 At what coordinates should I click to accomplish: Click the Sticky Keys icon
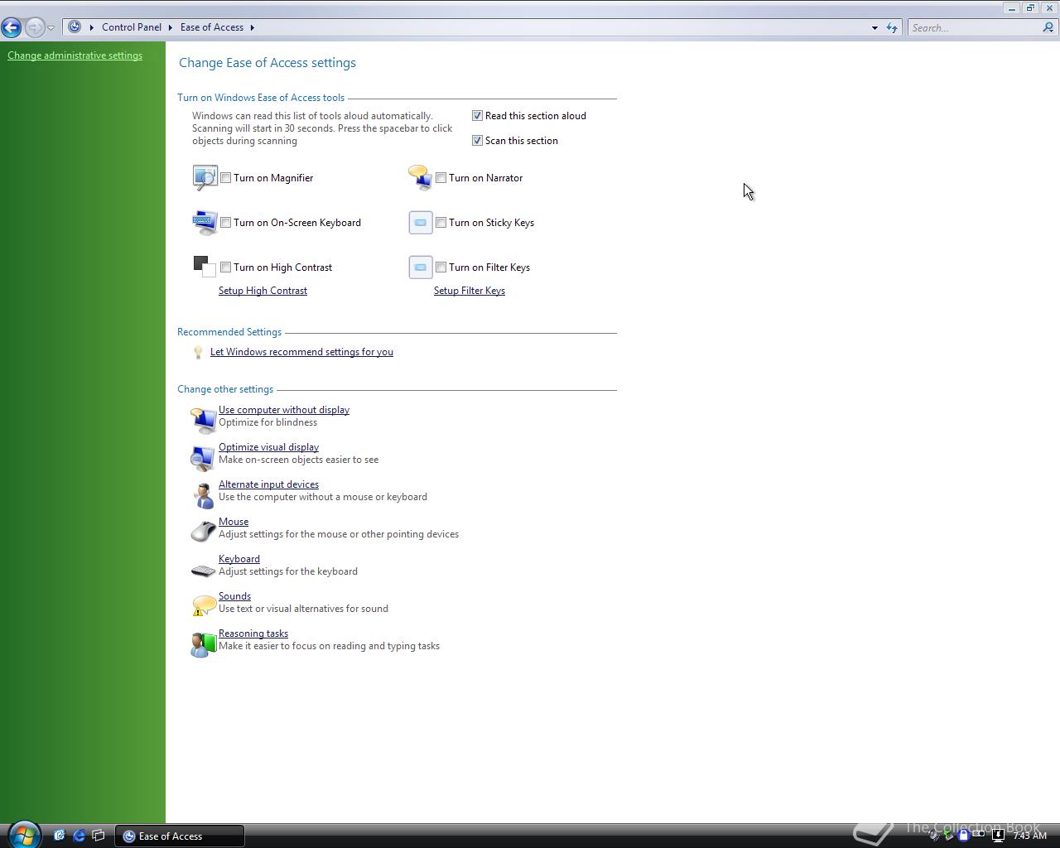(x=421, y=222)
